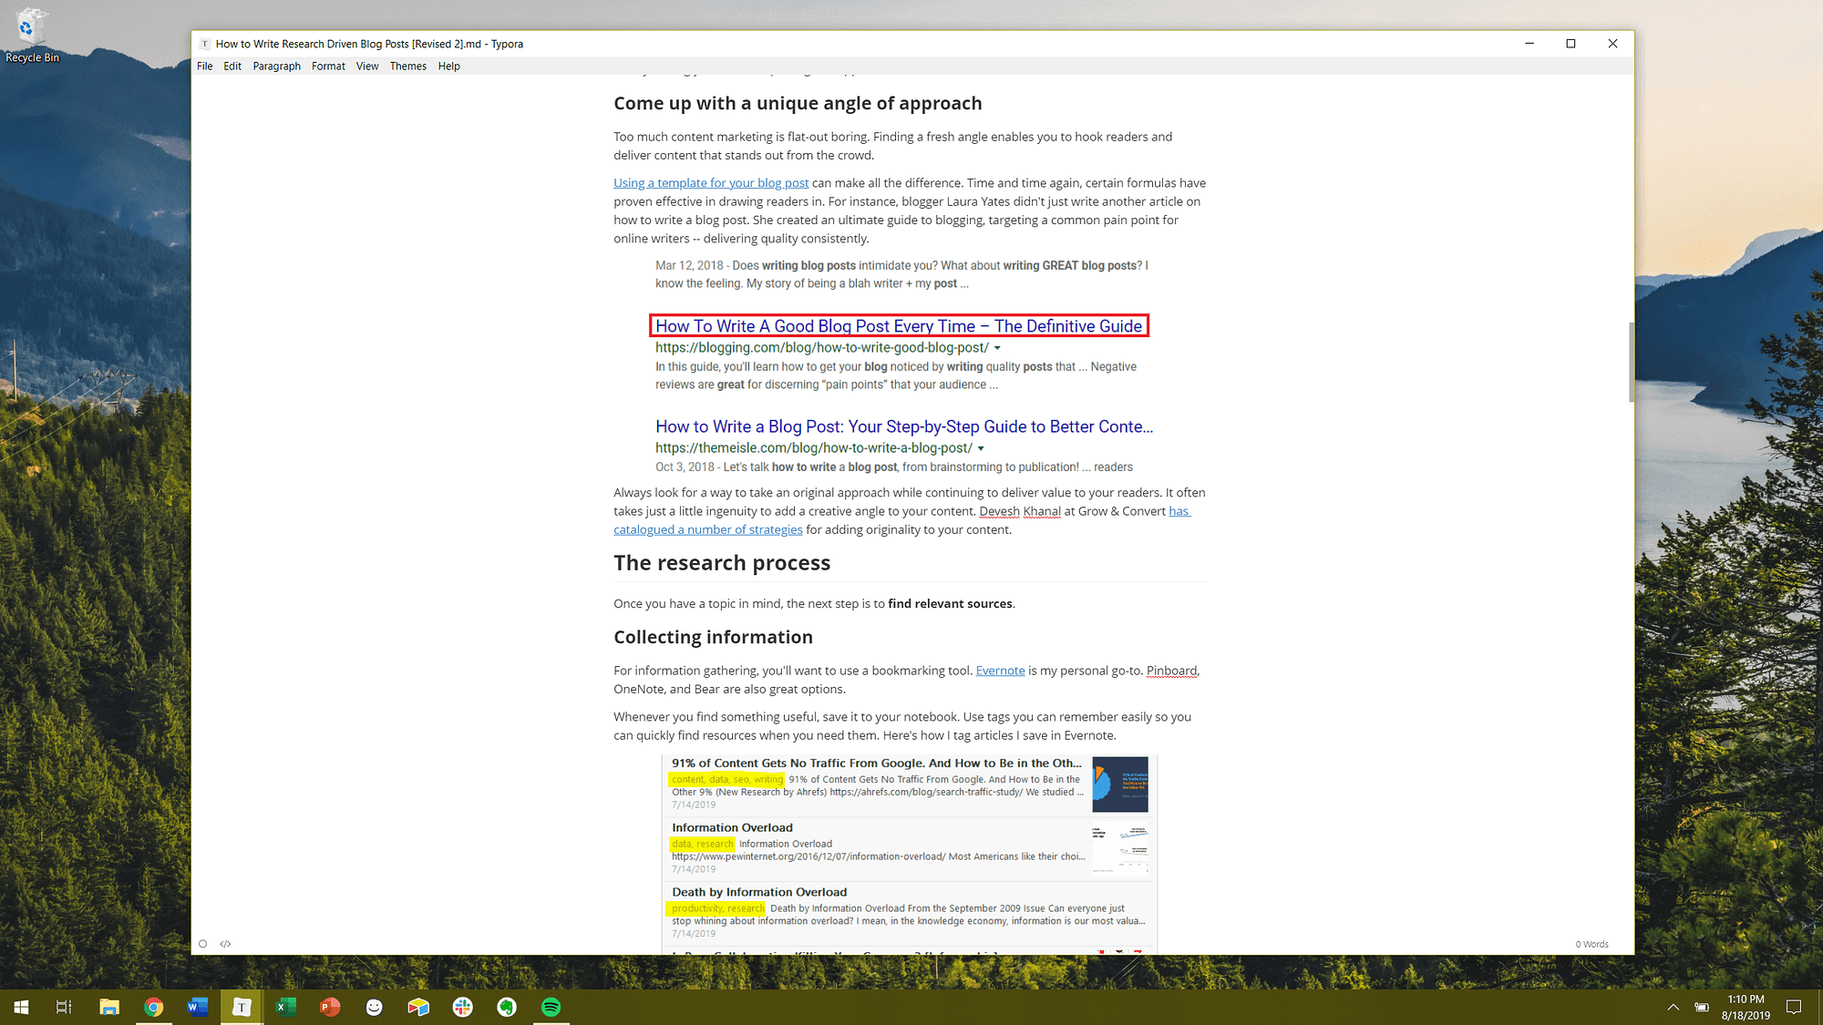Maximize the Typora window
Viewport: 1823px width, 1025px height.
[1571, 44]
